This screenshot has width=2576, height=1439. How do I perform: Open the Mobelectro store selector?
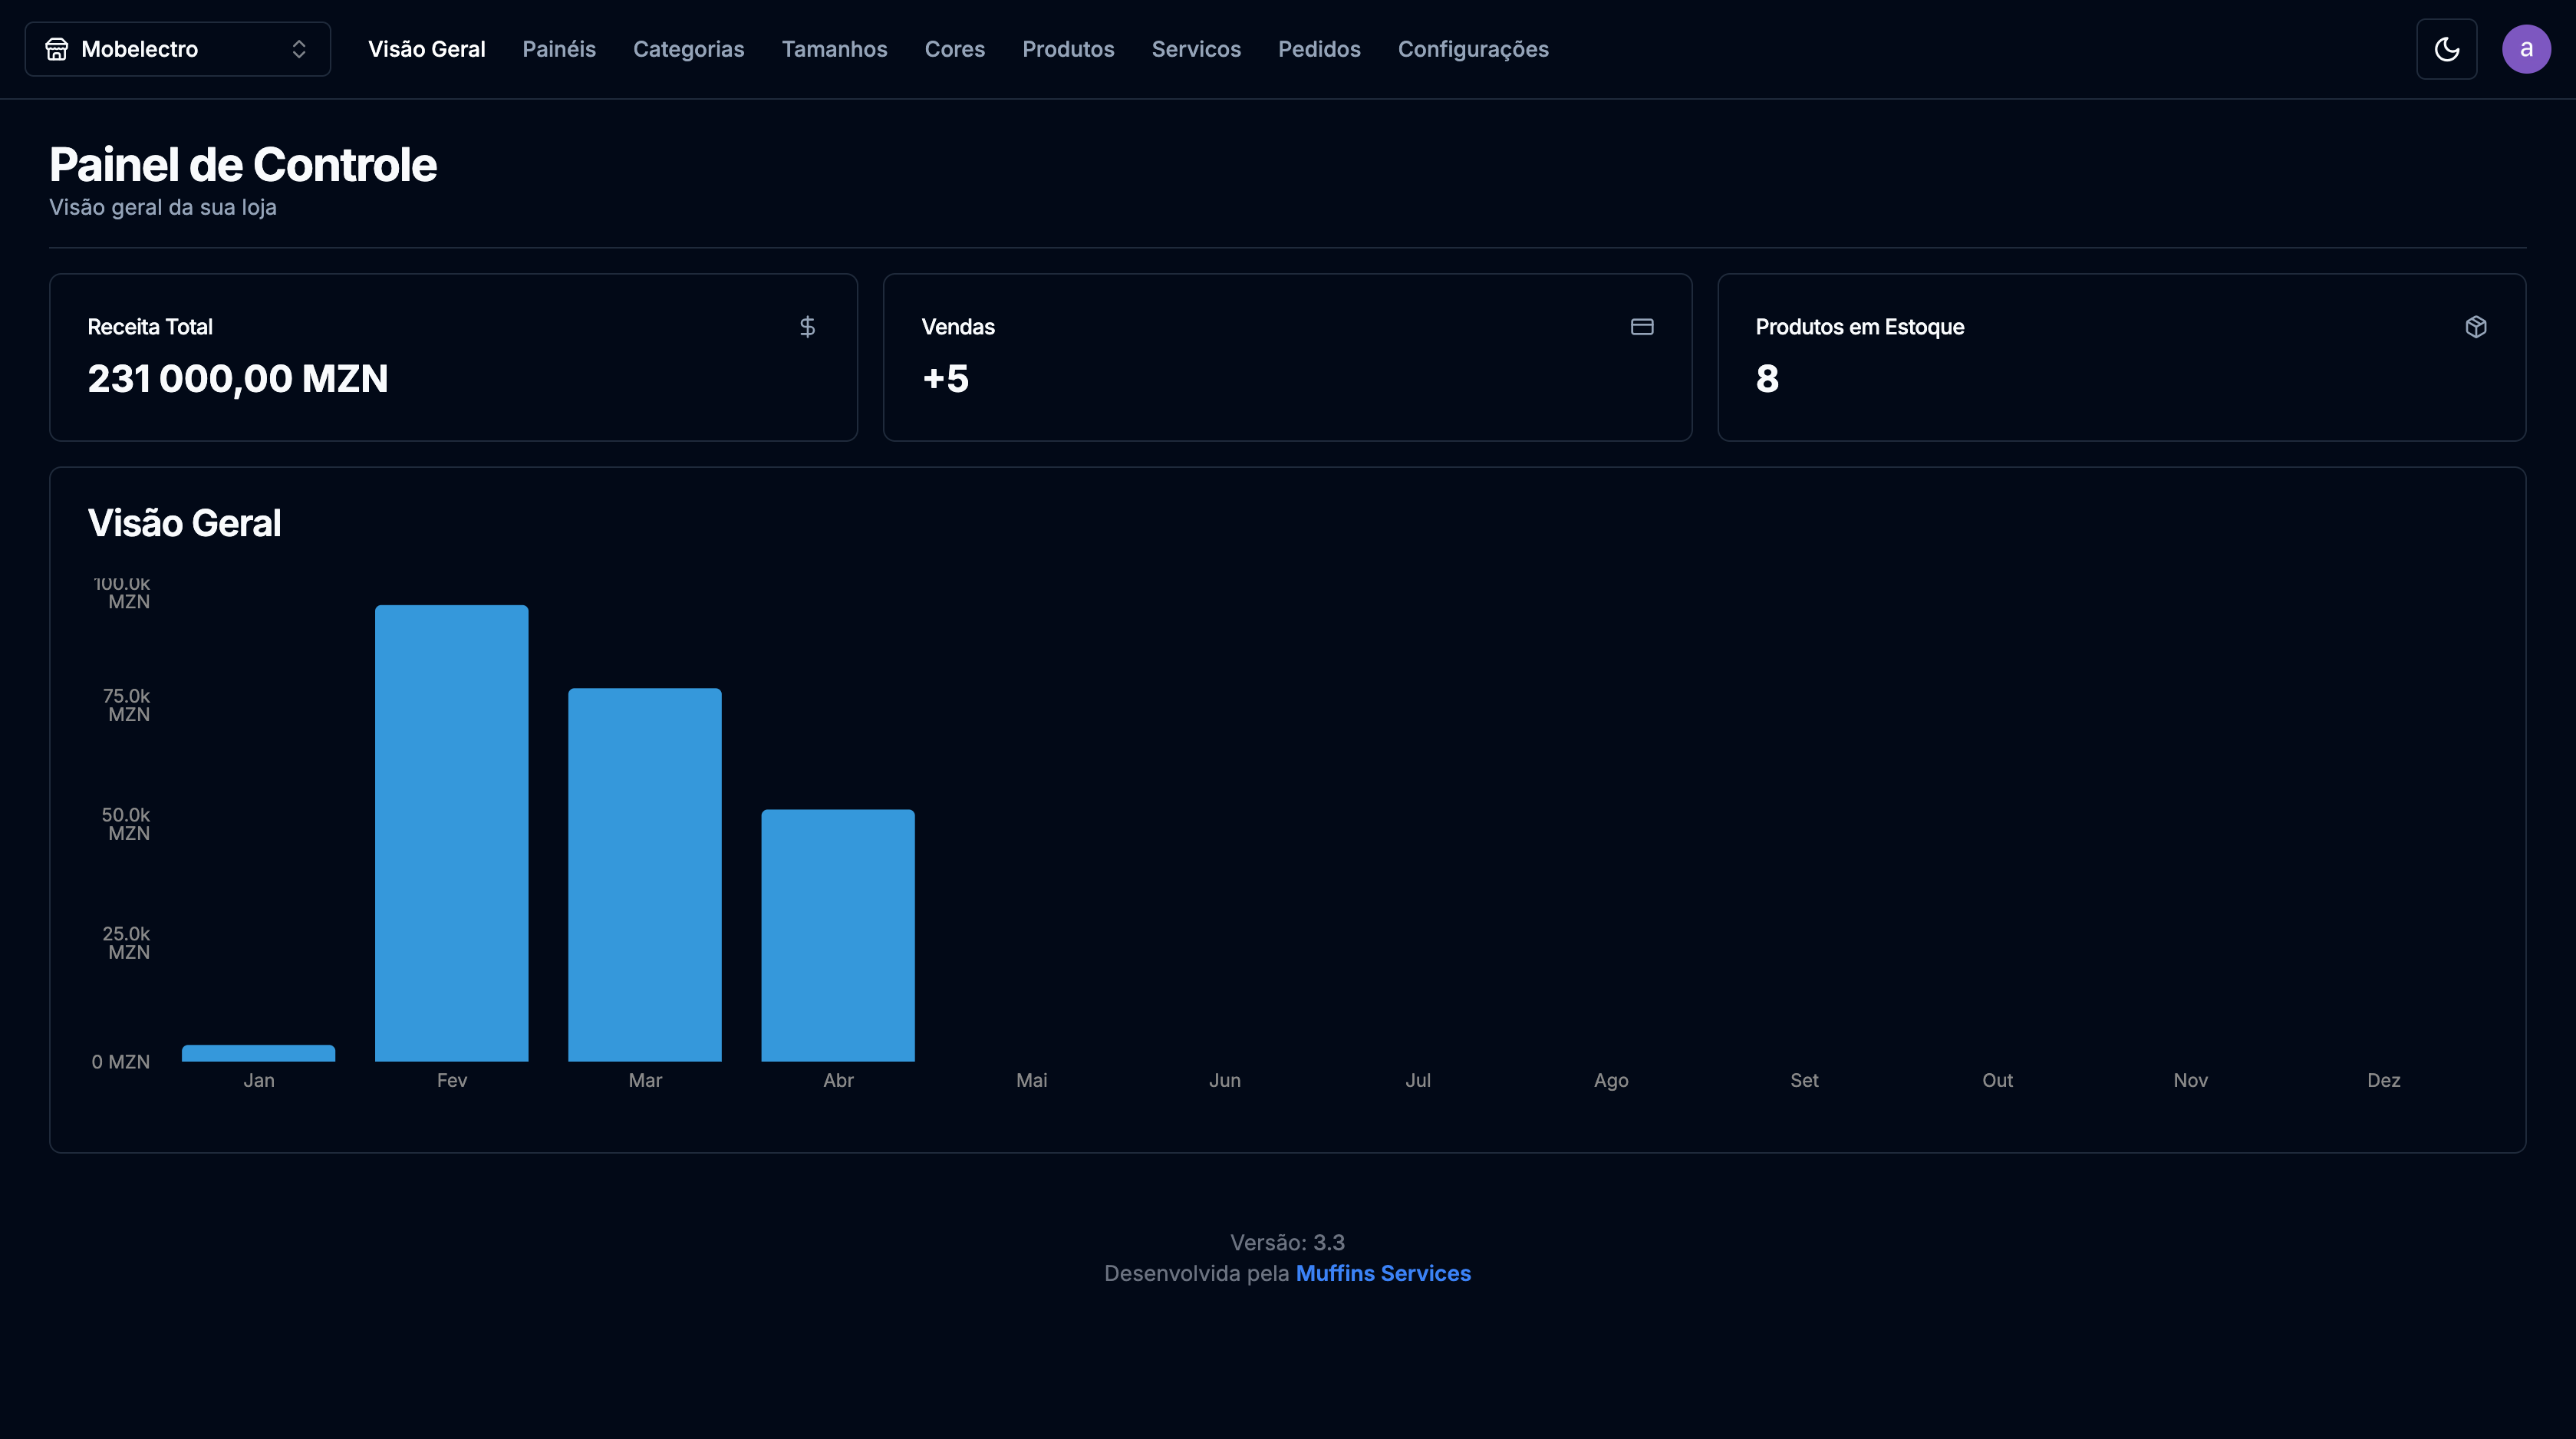(x=177, y=49)
